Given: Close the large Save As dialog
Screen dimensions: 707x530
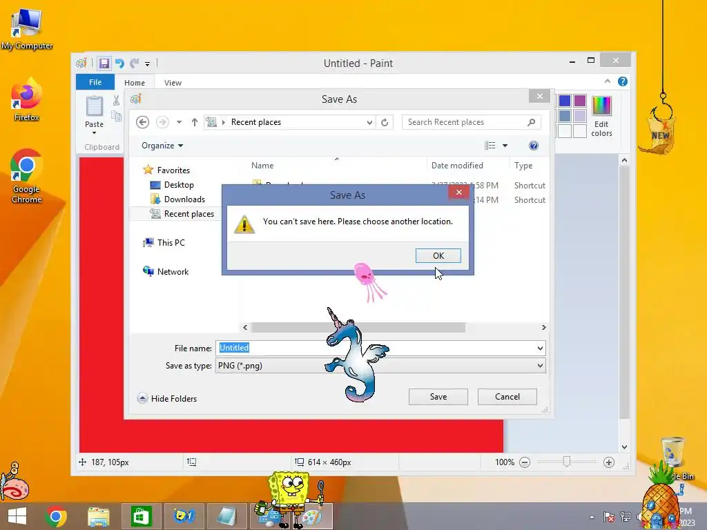Looking at the screenshot, I should 539,96.
